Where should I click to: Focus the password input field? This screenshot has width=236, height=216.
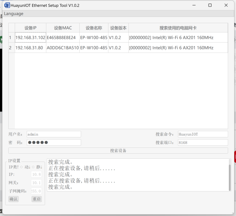(53, 142)
